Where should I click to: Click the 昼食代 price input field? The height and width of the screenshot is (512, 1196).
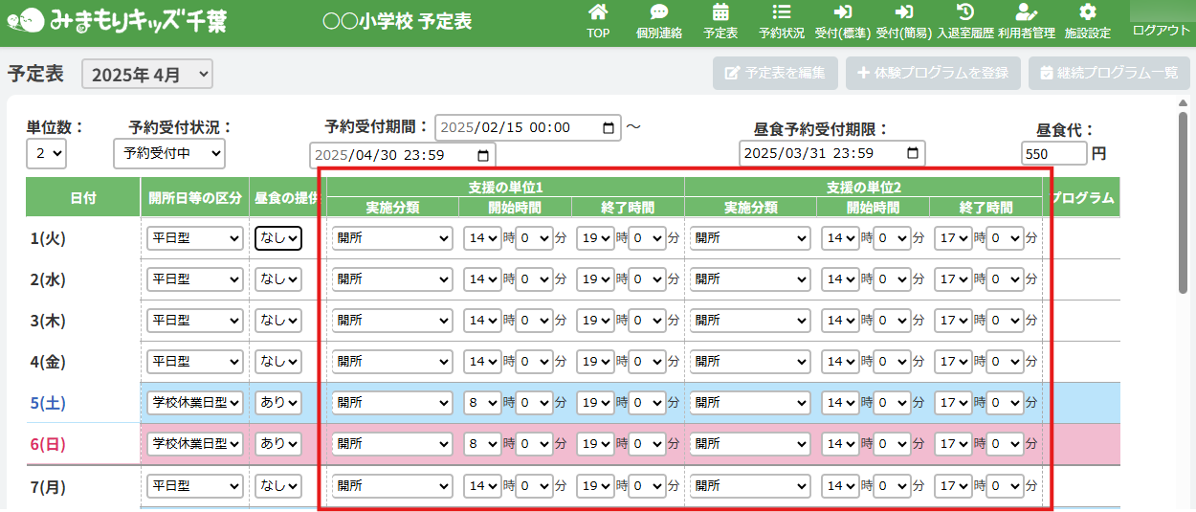pos(1053,154)
